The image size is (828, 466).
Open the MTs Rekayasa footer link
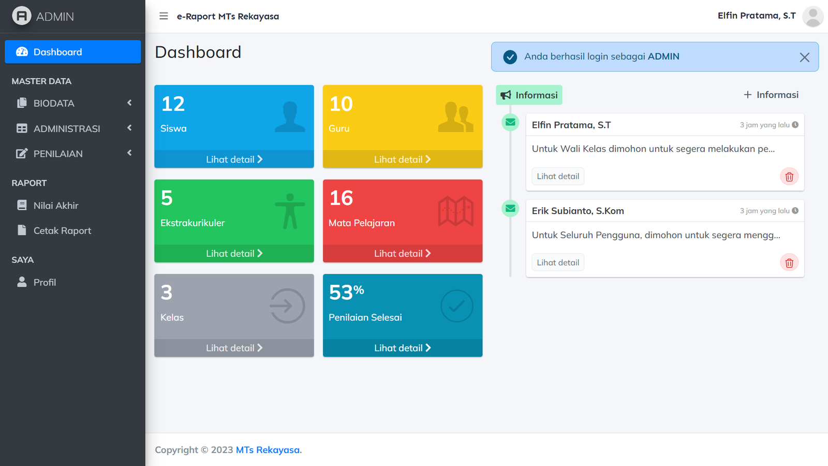(x=268, y=450)
